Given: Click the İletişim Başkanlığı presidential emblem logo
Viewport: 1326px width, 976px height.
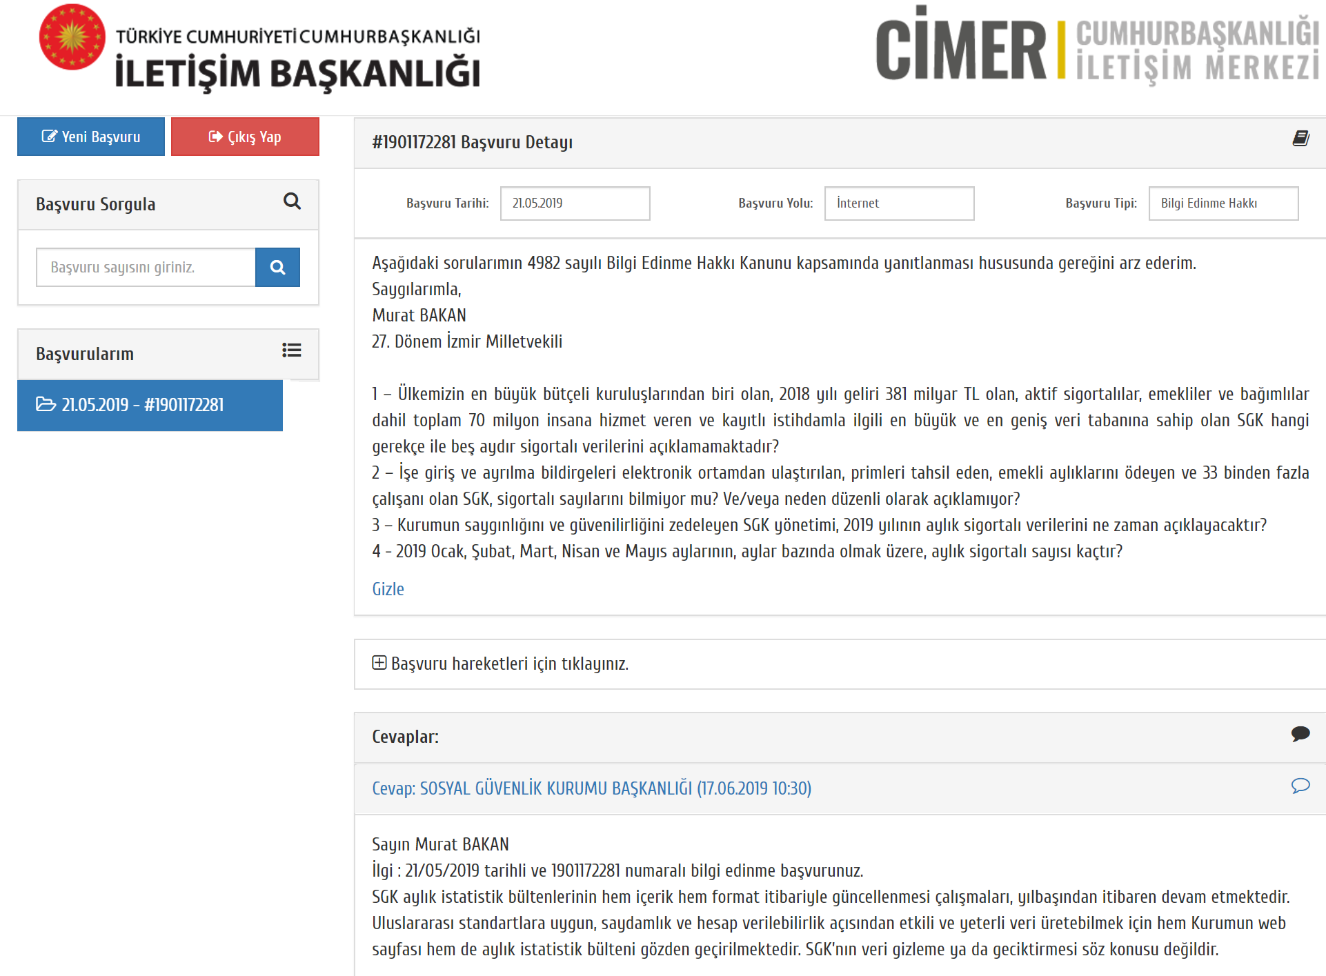Looking at the screenshot, I should click(x=72, y=37).
